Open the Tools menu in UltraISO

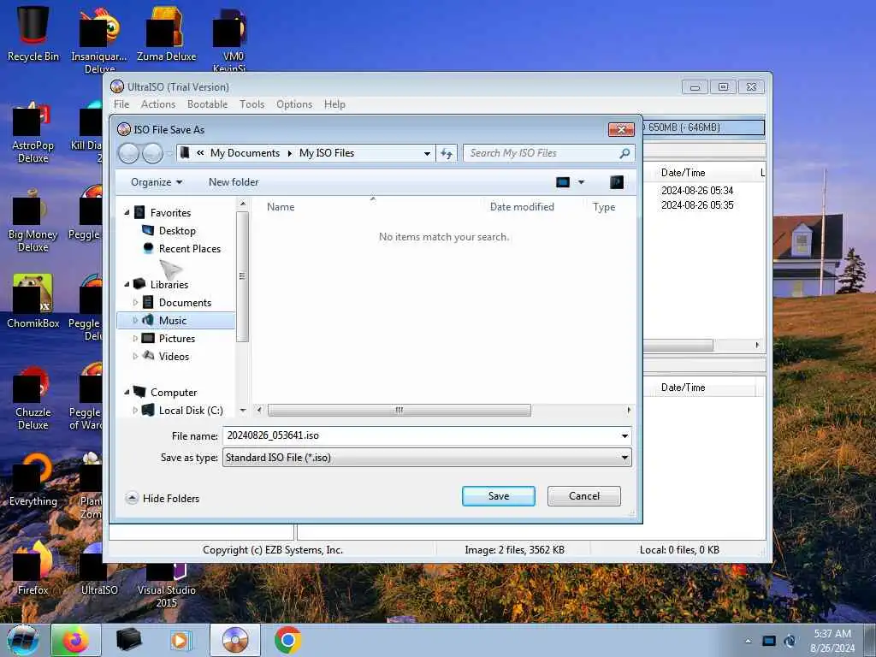252,104
